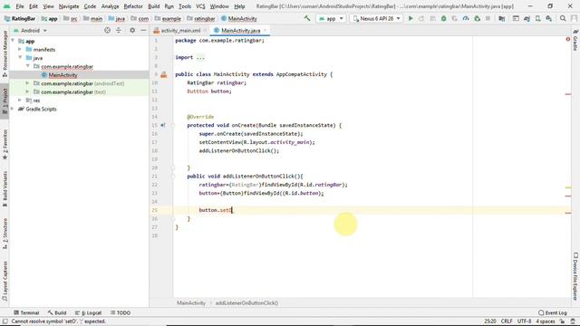Open the Logcat tool window button

click(89, 312)
